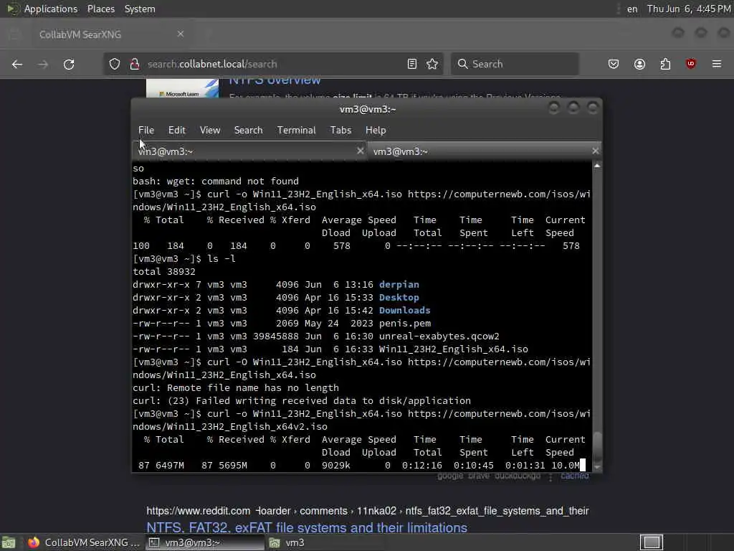Click penis.pem filename in listing
The image size is (734, 551).
[x=404, y=324]
